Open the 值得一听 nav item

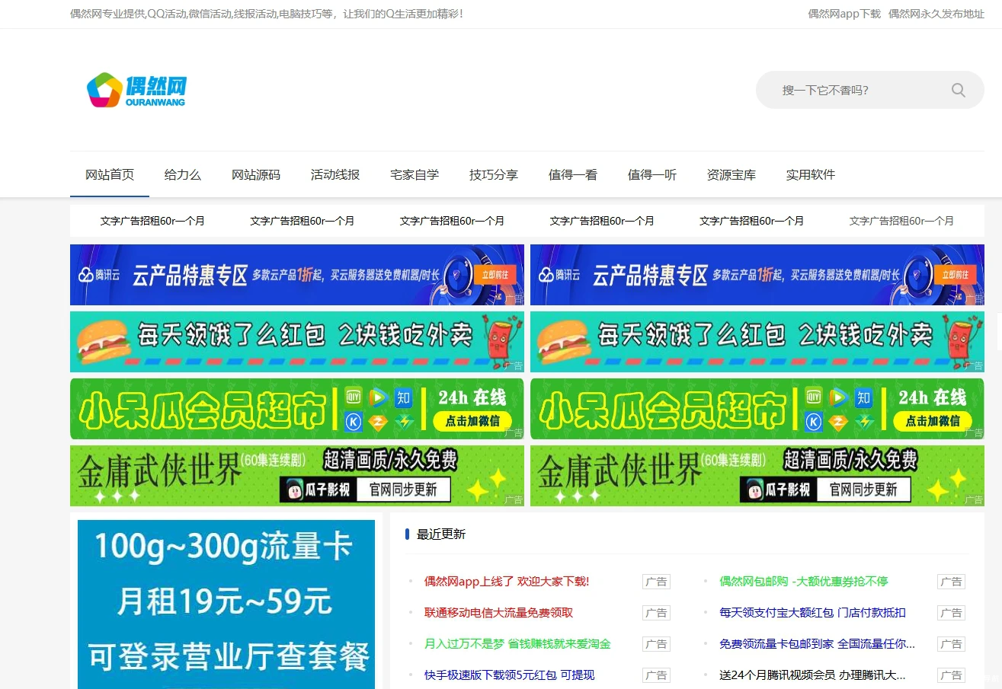tap(652, 175)
